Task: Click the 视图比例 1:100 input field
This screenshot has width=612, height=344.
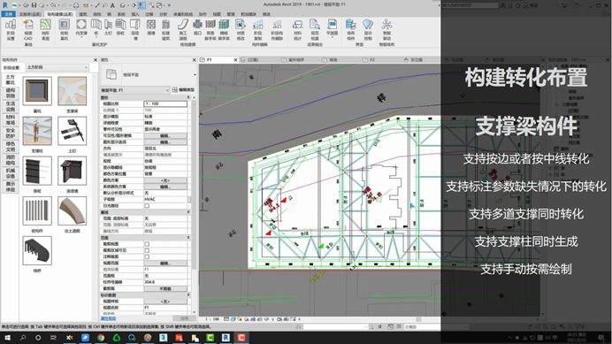Action: [x=165, y=103]
